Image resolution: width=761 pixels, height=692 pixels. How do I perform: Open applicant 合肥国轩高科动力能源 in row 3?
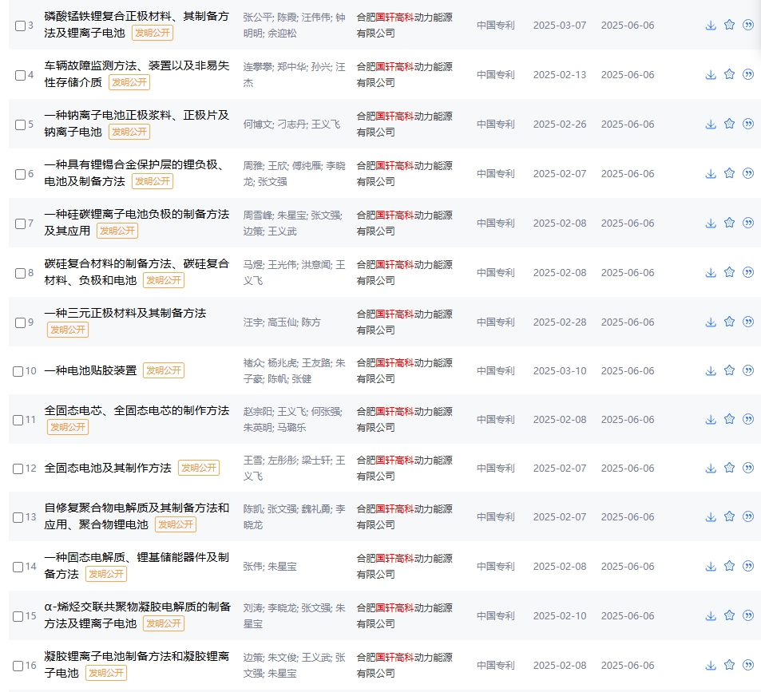coord(404,26)
